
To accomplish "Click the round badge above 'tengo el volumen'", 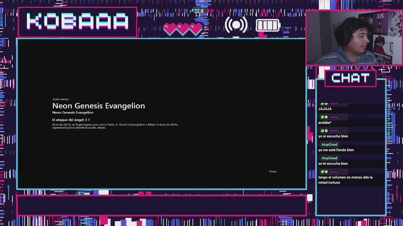I will (x=326, y=172).
